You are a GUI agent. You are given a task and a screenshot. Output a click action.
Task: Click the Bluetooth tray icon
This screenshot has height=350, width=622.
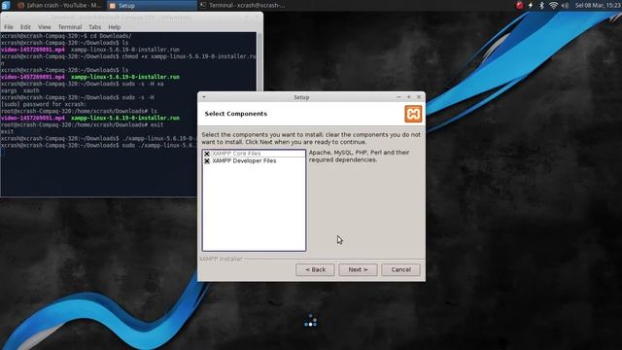pos(541,5)
